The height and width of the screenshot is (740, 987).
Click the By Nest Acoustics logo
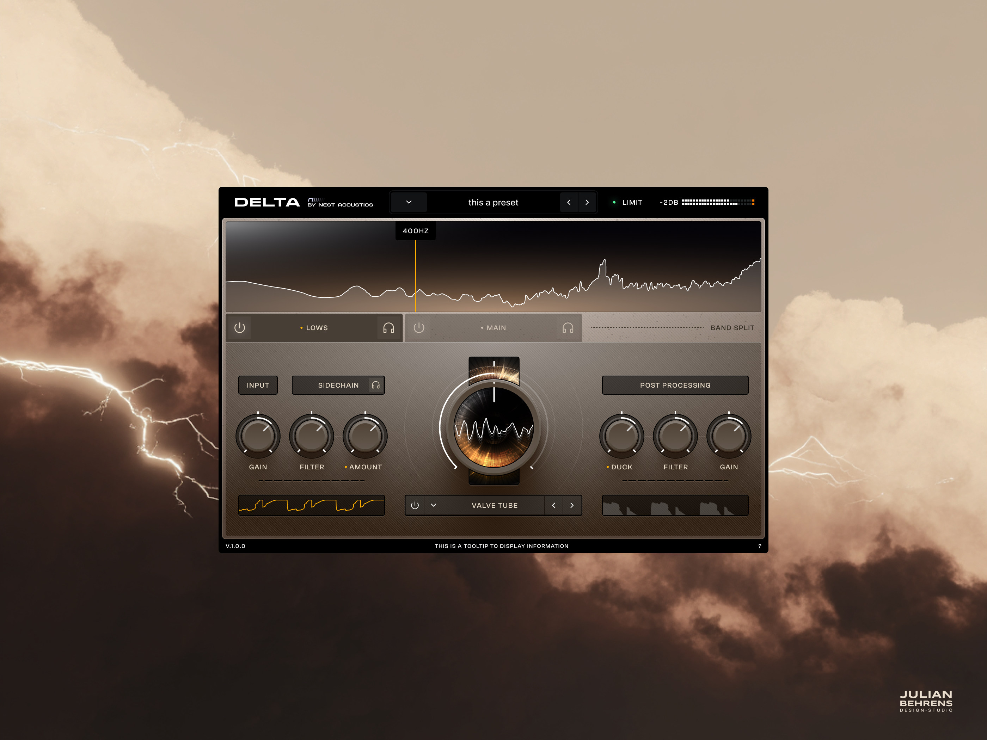(340, 203)
